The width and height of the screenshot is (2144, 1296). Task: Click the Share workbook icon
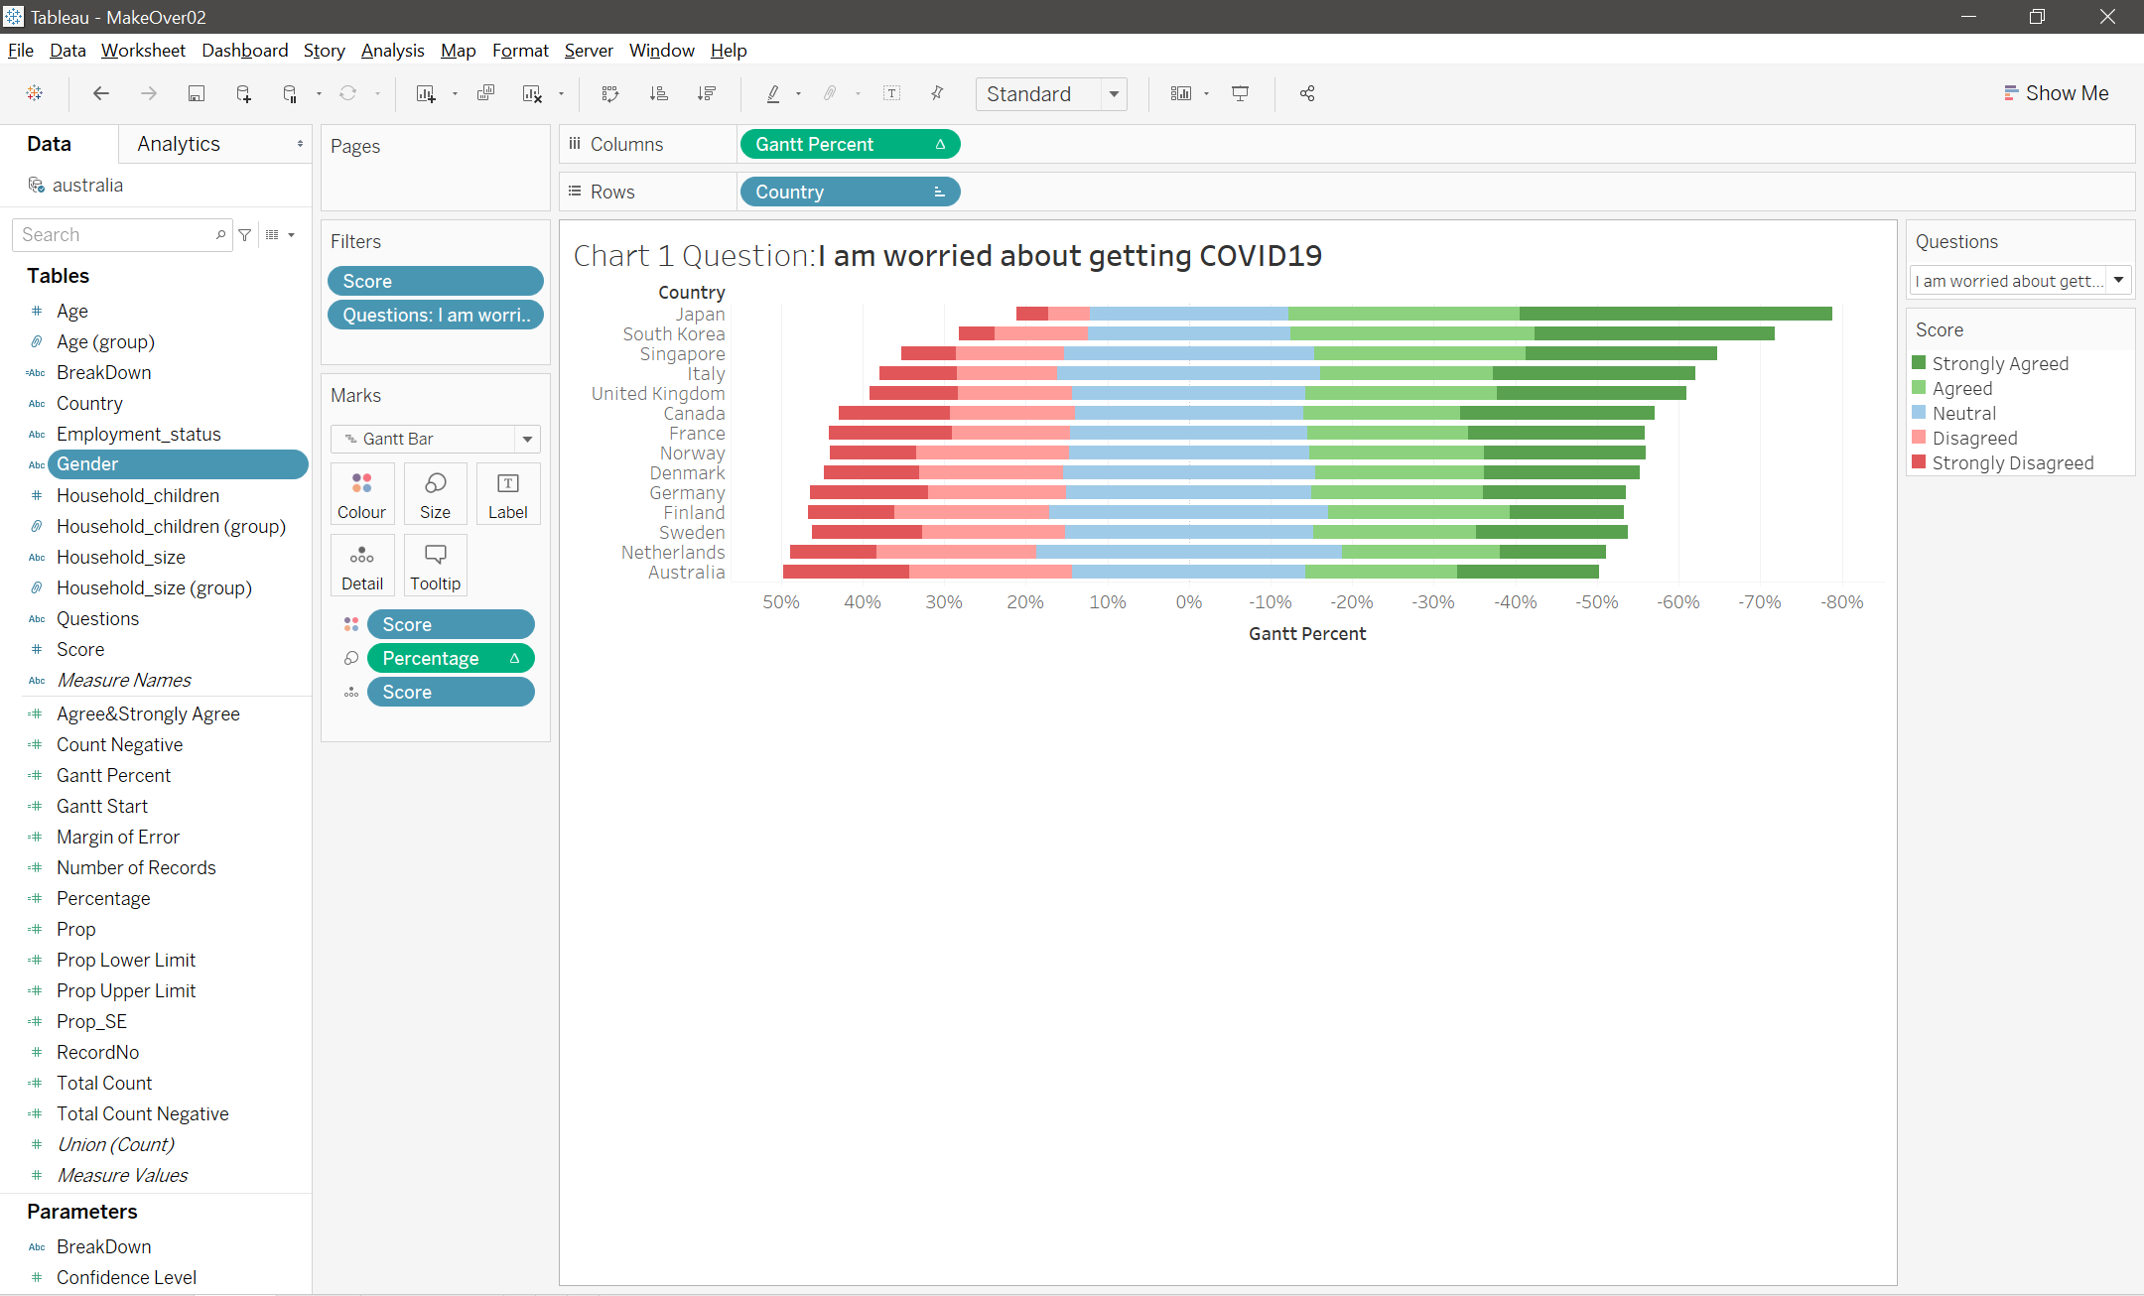pyautogui.click(x=1306, y=93)
